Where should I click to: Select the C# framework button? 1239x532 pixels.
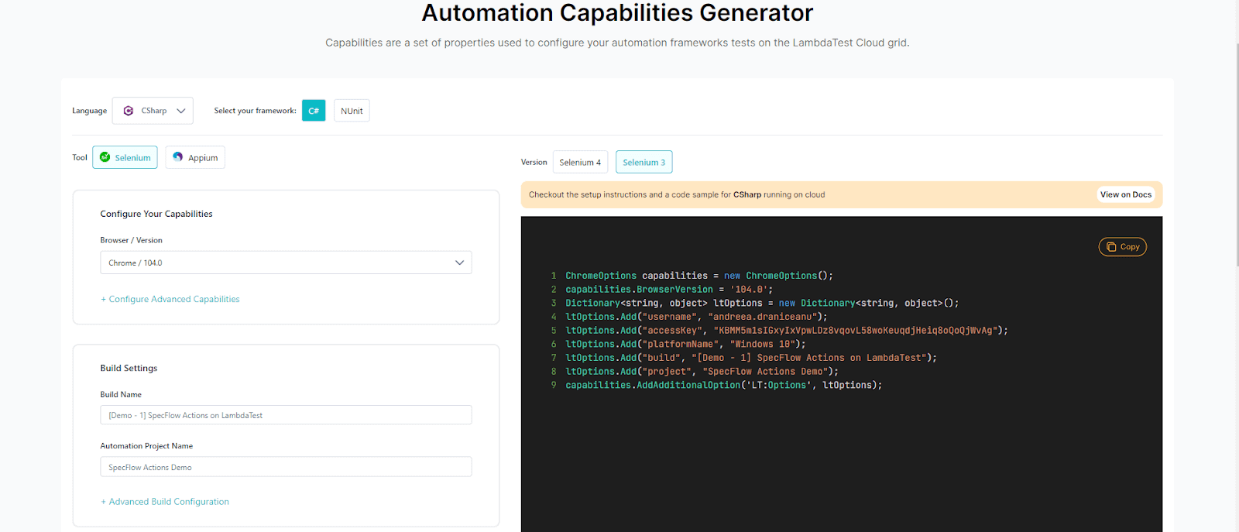[314, 111]
